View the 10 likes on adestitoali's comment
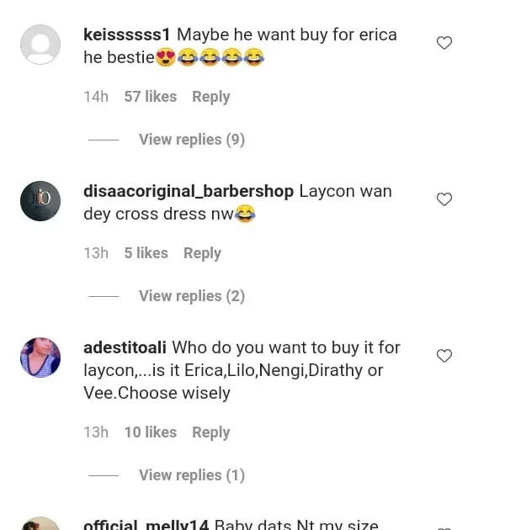Screen dimensions: 505x530 pyautogui.click(x=150, y=432)
